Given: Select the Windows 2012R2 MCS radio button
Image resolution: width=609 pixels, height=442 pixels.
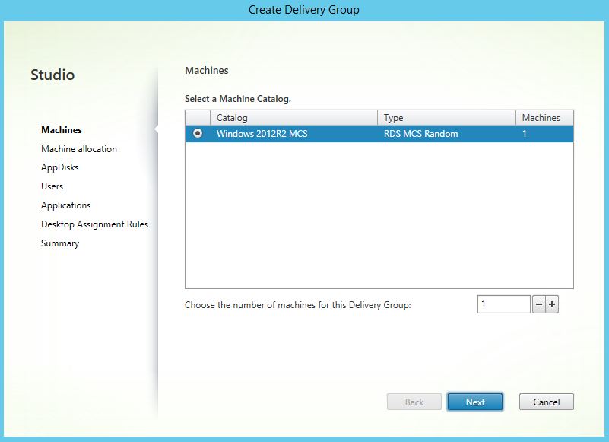Looking at the screenshot, I should tap(198, 134).
